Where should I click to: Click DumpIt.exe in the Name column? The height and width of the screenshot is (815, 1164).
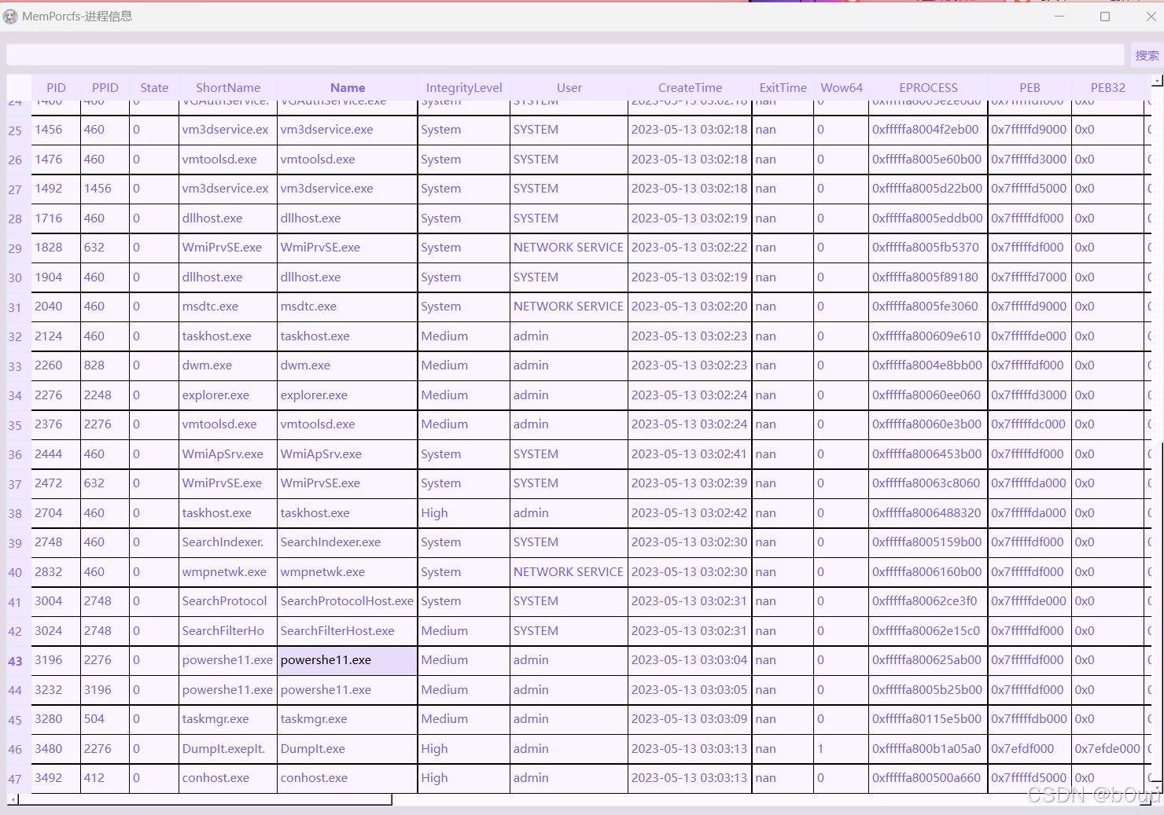347,749
